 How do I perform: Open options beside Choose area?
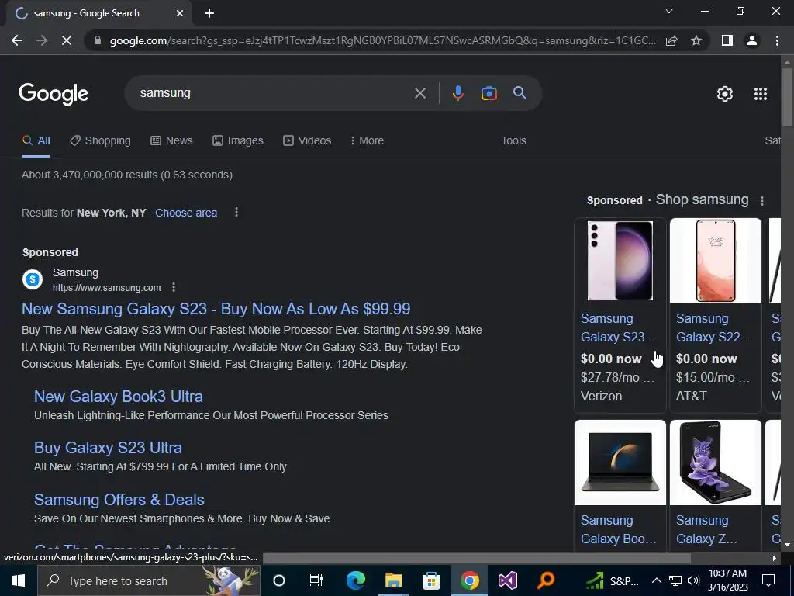point(236,213)
